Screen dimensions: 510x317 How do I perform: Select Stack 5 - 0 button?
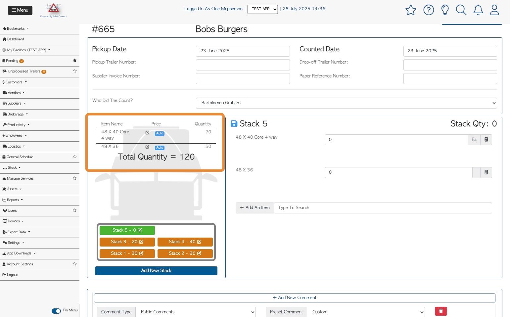pyautogui.click(x=127, y=230)
